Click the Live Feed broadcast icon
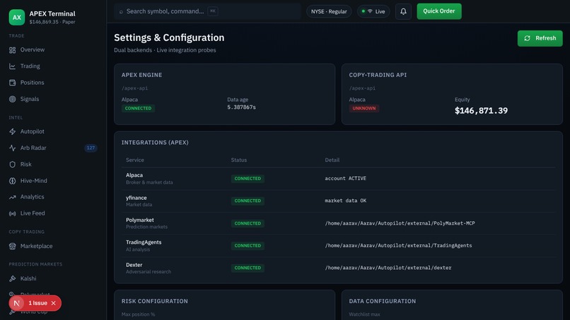 tap(12, 213)
